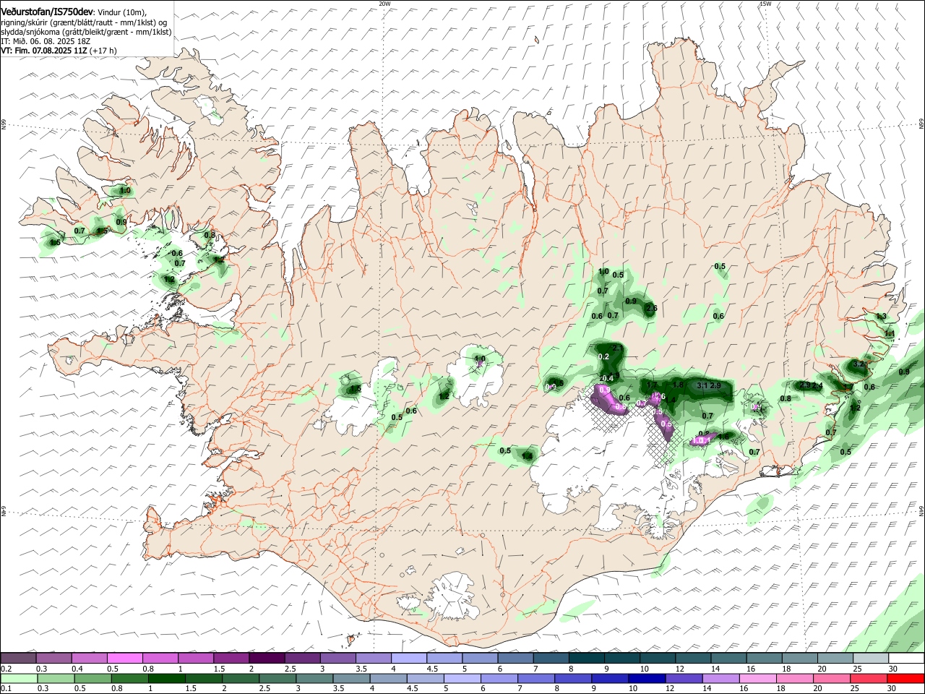Select the slate blue 6 snow legend swatch
The width and height of the screenshot is (925, 694).
point(516,658)
